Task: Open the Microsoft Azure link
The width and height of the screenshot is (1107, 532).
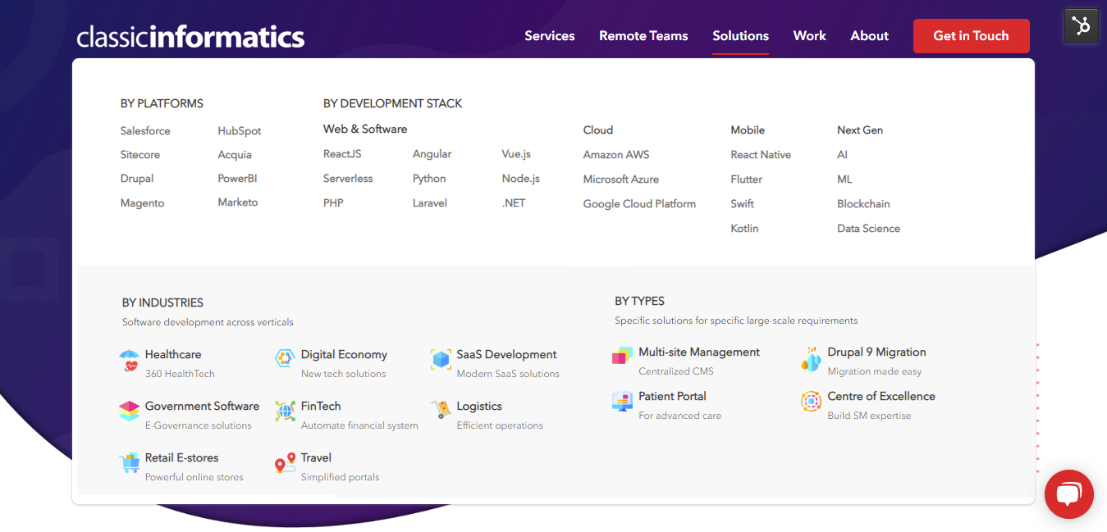Action: click(621, 180)
